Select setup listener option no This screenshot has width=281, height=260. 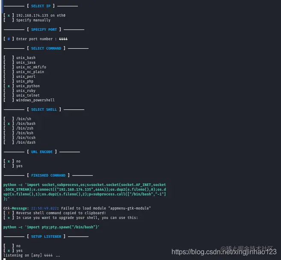[12, 246]
